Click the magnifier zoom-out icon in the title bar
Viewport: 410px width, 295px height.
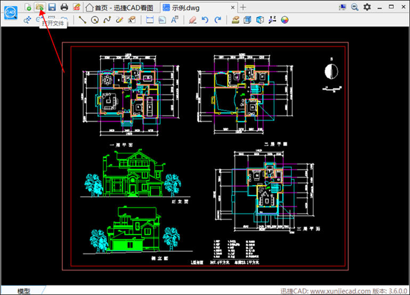[x=355, y=7]
